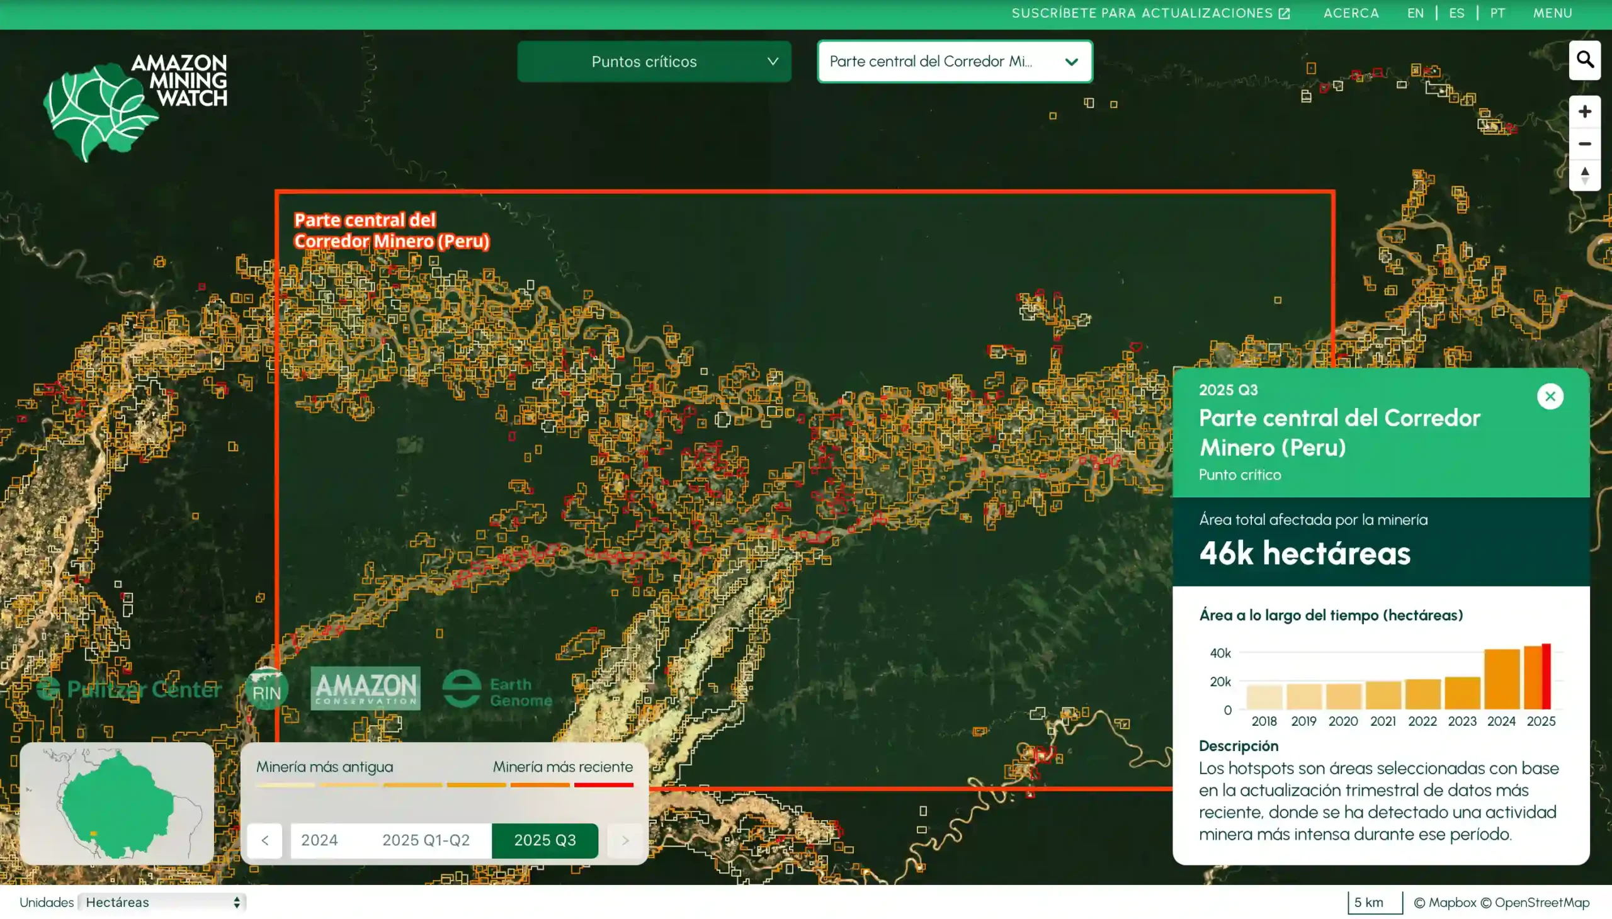Screen dimensions: 1612x919
Task: Click the map search magnifier icon
Action: point(1584,60)
